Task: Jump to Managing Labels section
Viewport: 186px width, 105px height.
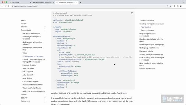Action: [146, 51]
